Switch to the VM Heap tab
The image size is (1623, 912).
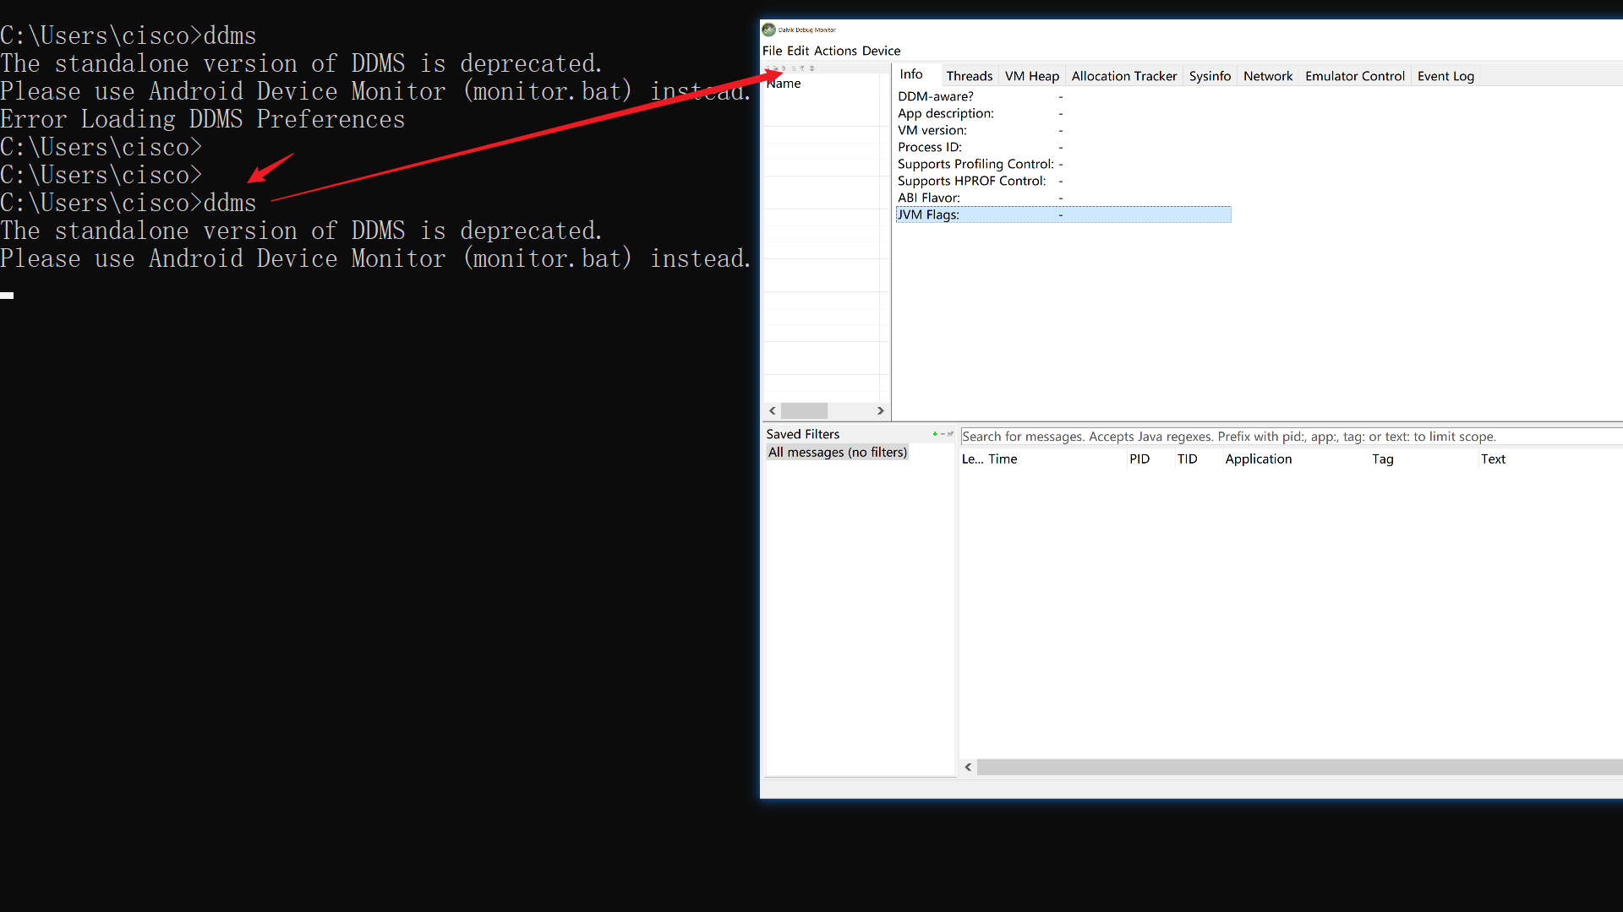pos(1031,76)
